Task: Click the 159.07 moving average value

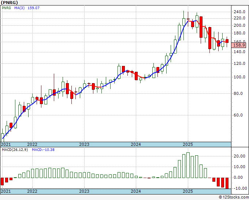Action: point(34,8)
